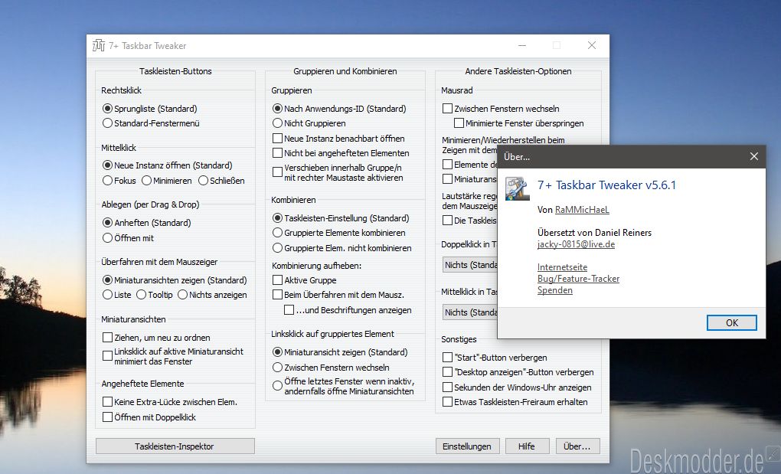Toggle Verschieben innerhalb Gruppe/n checkbox
781x474 pixels.
[x=277, y=172]
